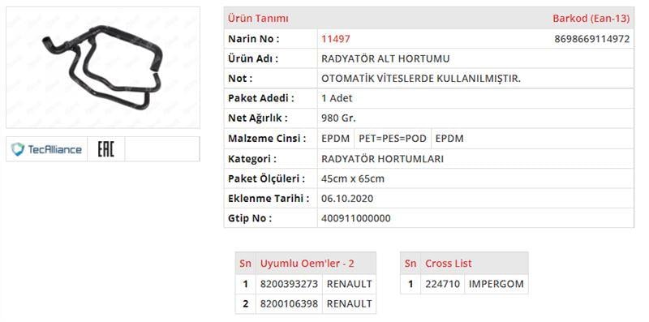Select package size 45cm x 65cm
This screenshot has width=649, height=322.
(353, 178)
